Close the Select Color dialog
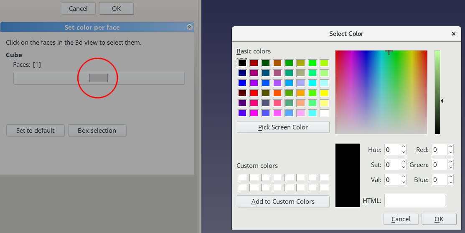Viewport: 465px width, 233px height. click(x=454, y=34)
